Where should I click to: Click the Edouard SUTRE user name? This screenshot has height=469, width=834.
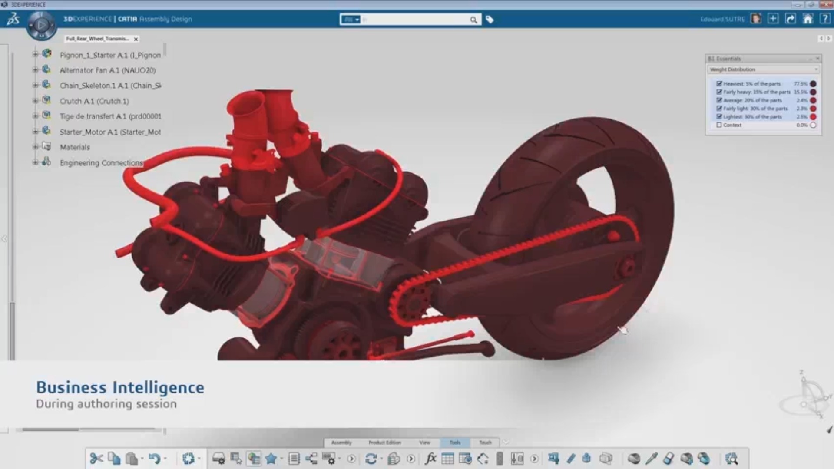(722, 19)
